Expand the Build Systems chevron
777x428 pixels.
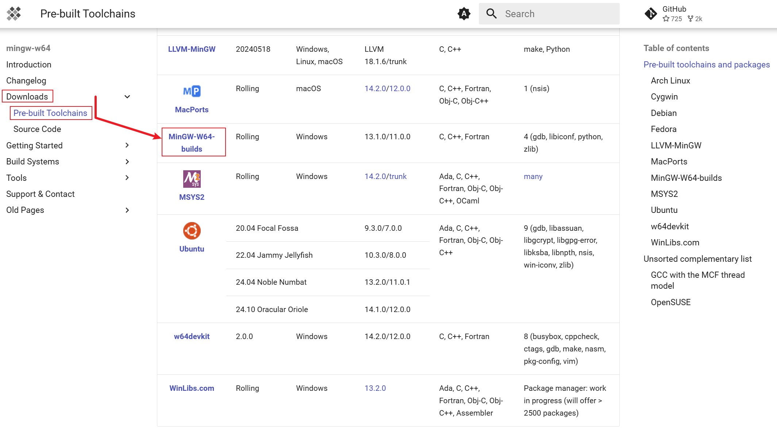coord(127,162)
